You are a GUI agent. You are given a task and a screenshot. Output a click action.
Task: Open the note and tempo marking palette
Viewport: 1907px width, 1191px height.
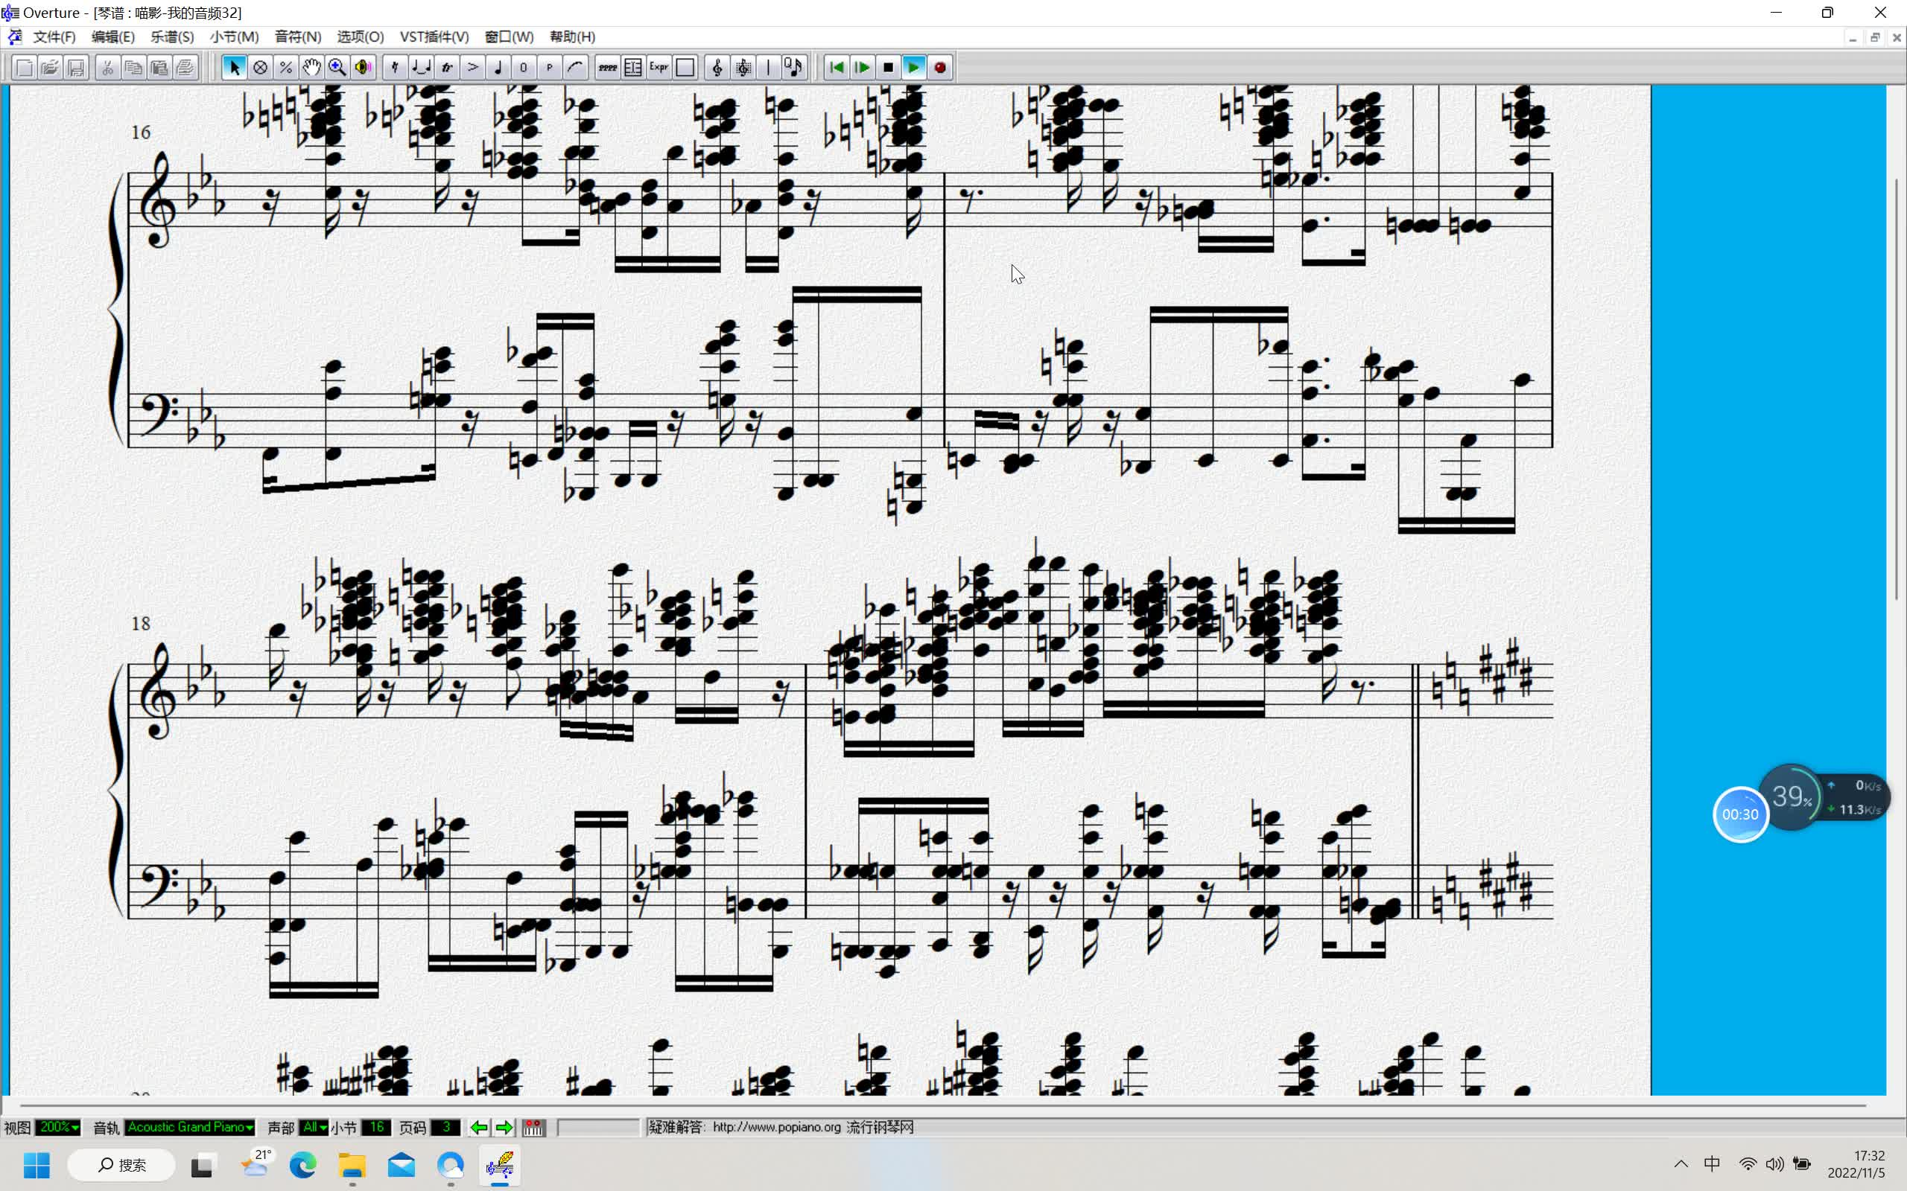tap(793, 68)
